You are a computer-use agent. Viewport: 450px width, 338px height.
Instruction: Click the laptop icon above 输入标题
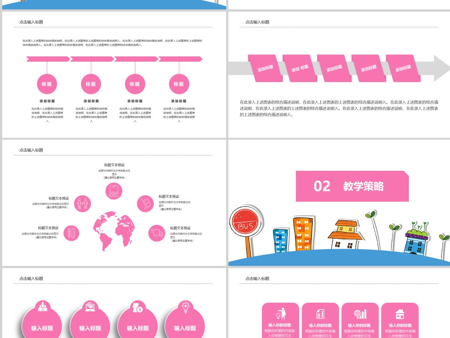click(x=90, y=306)
